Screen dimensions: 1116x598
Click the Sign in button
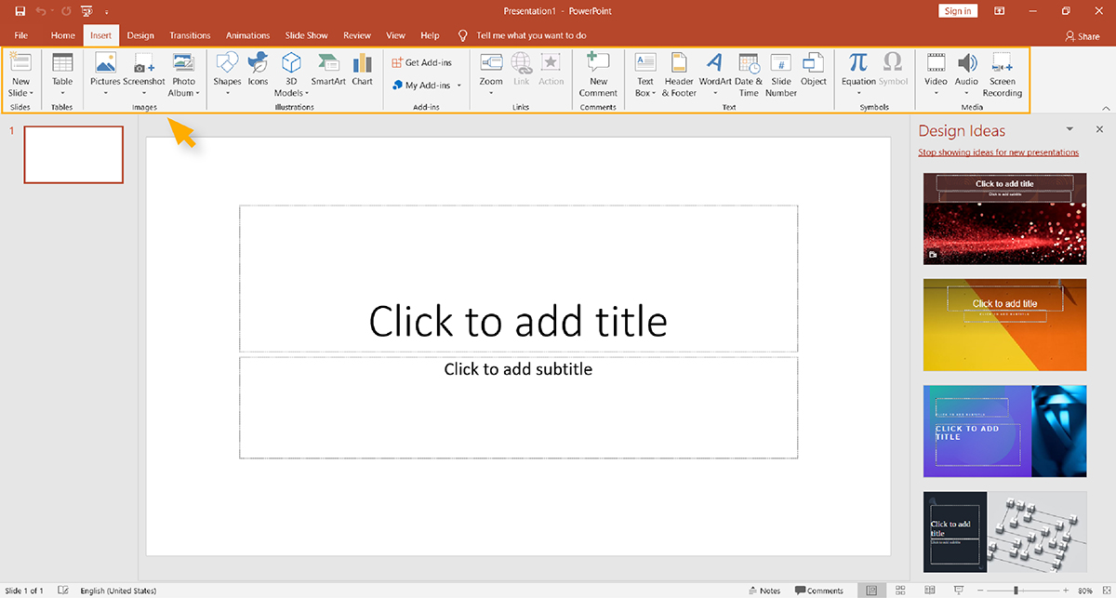pyautogui.click(x=958, y=11)
